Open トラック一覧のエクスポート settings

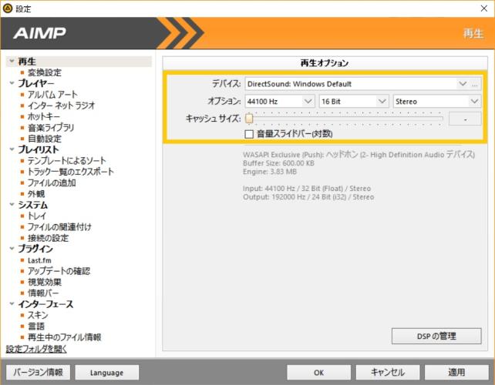(71, 172)
